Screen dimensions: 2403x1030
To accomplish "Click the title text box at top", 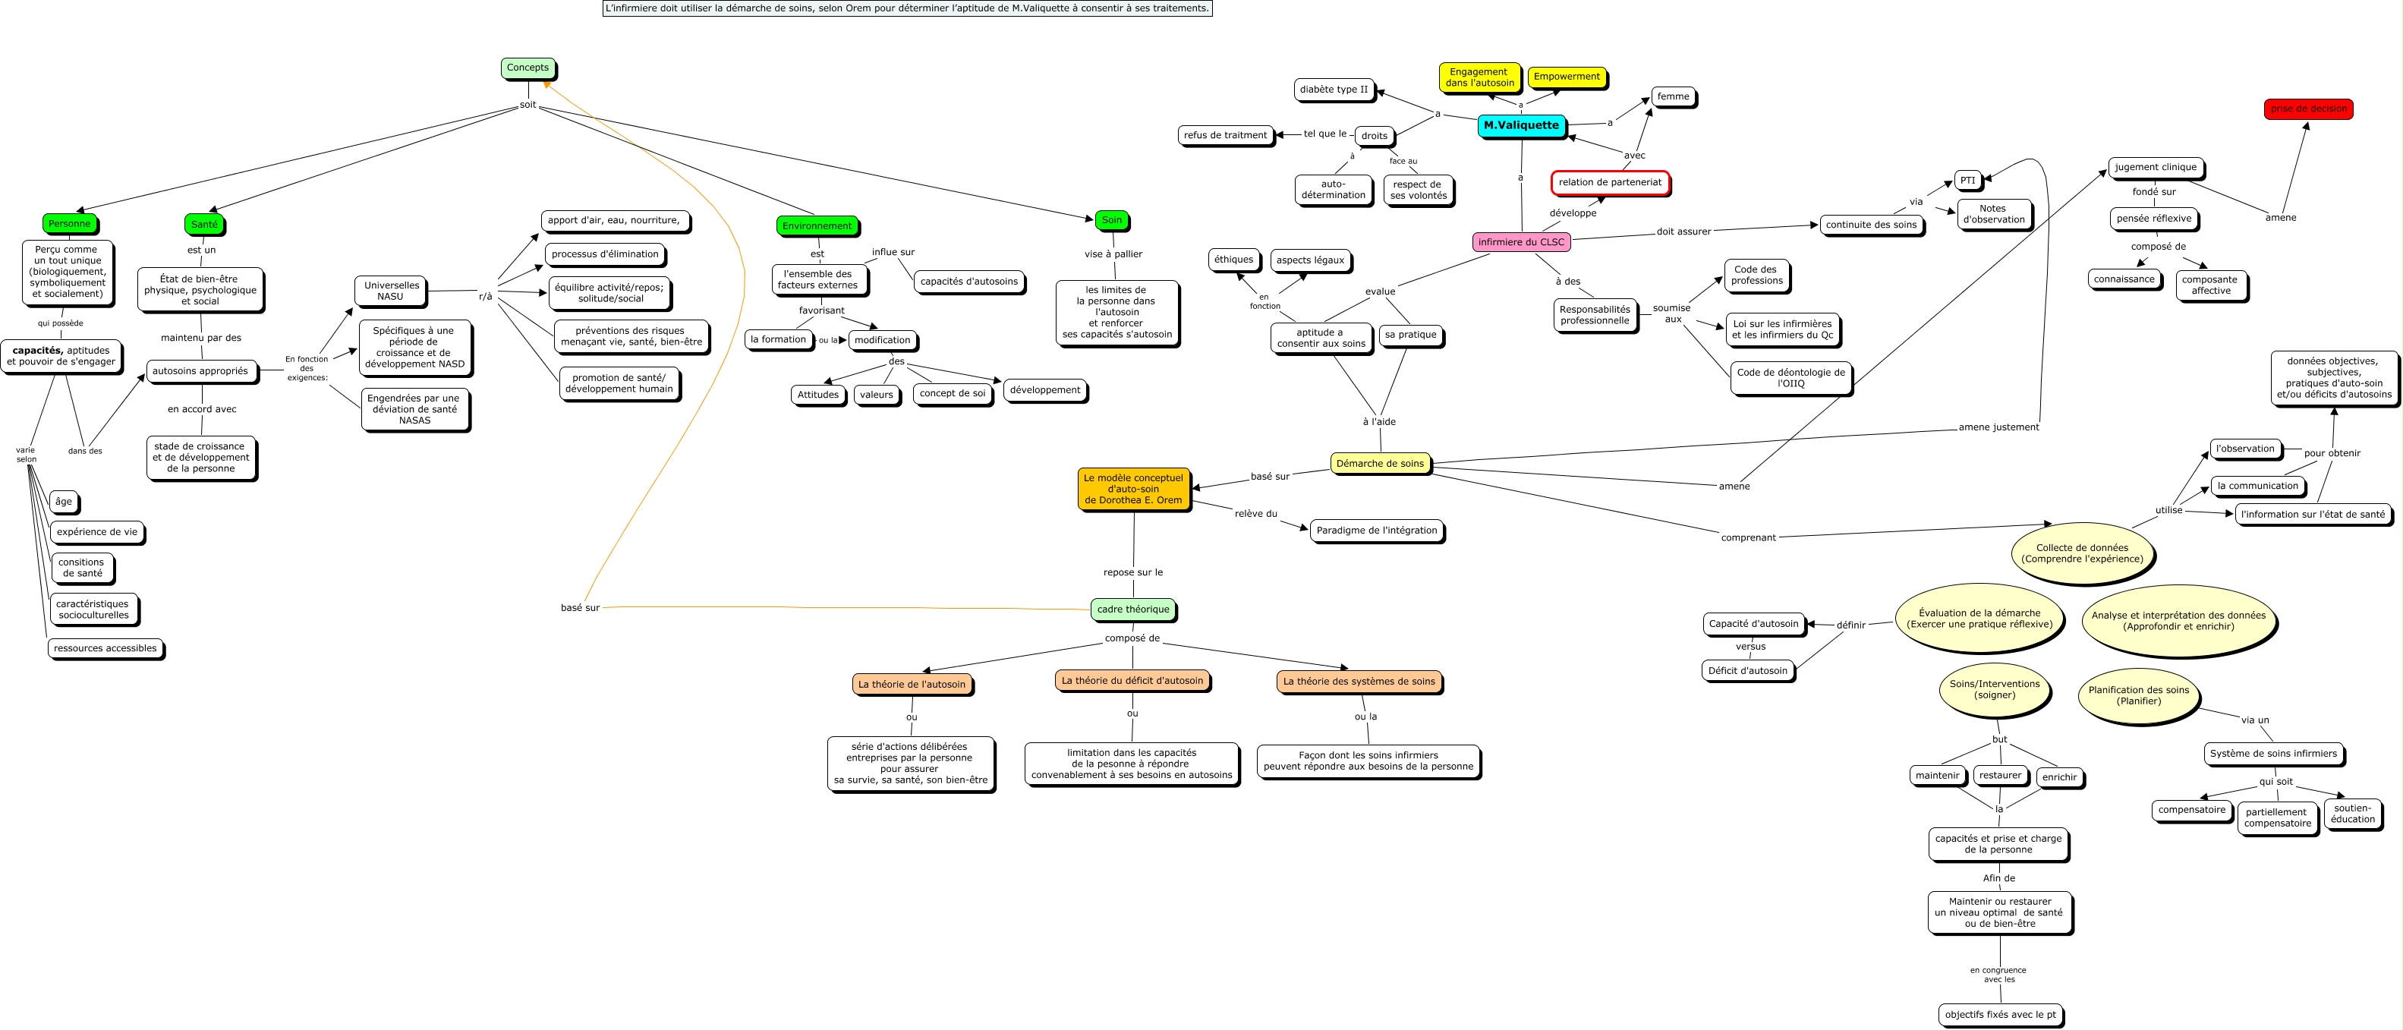I will click(907, 8).
